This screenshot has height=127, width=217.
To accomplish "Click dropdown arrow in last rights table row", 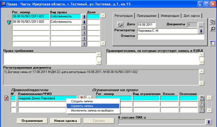I will pyautogui.click(x=84, y=44).
